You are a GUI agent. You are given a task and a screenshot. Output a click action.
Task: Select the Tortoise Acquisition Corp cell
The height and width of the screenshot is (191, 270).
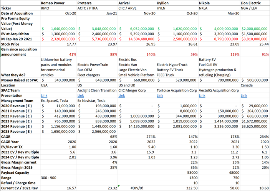(177, 90)
